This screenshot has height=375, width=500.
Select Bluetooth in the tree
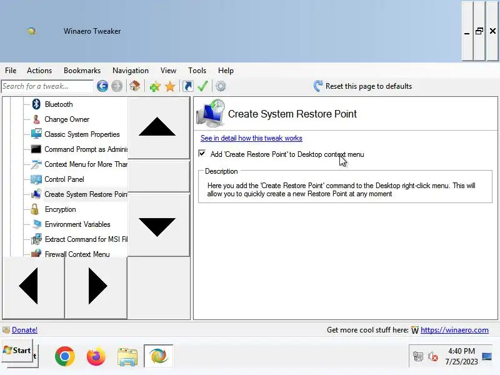59,104
